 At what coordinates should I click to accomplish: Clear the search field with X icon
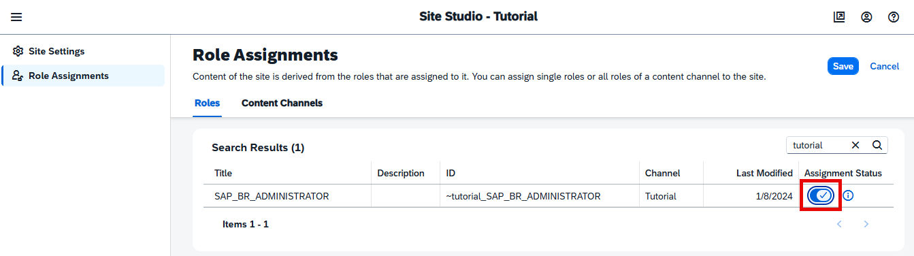[x=855, y=145]
